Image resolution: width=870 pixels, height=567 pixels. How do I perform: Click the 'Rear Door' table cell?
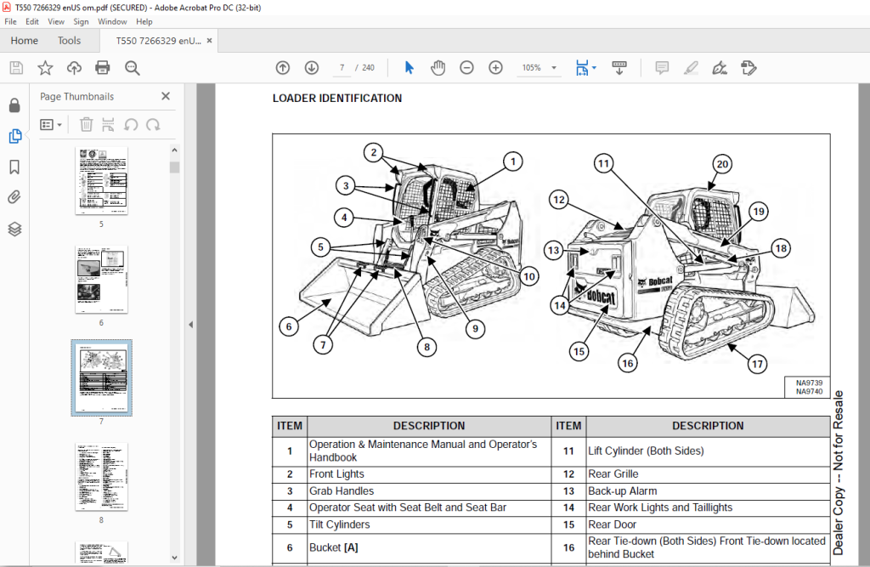708,524
